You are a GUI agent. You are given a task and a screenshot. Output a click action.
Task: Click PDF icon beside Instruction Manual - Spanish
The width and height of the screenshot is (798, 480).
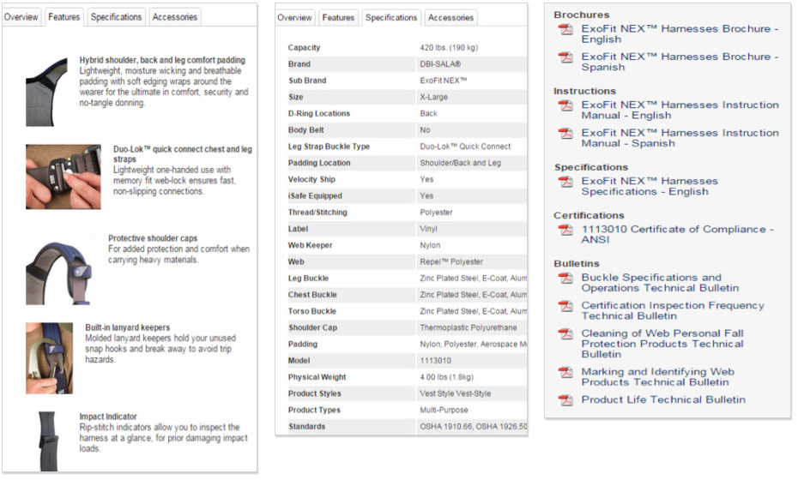coord(565,134)
